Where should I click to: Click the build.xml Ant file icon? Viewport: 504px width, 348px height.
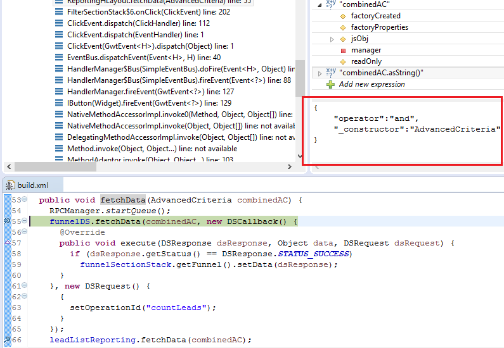click(x=10, y=186)
